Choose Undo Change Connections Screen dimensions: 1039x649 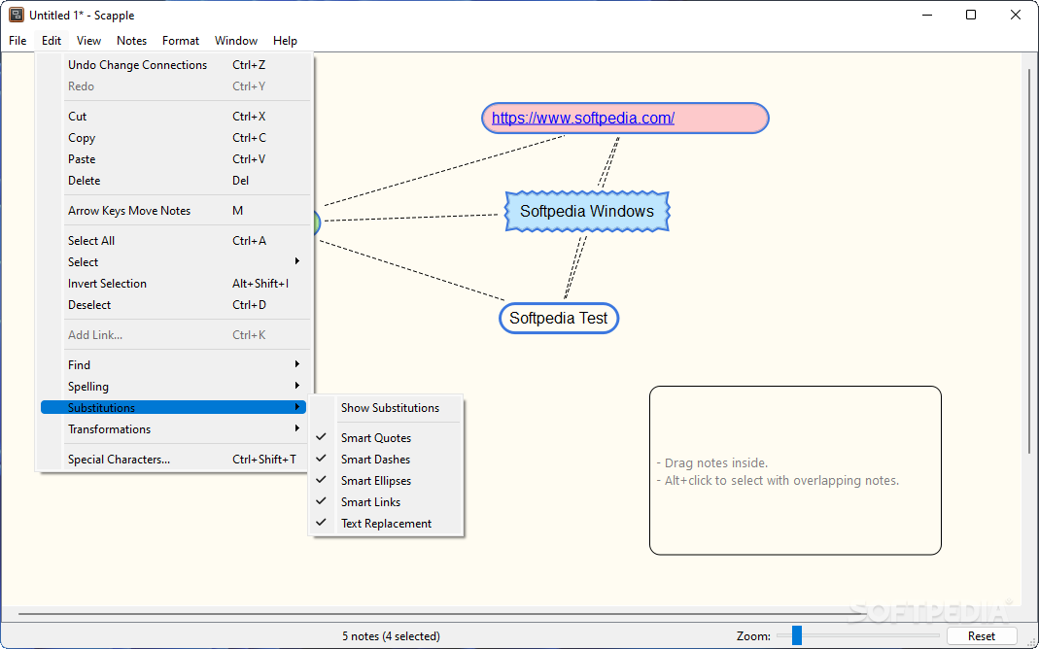[174, 65]
